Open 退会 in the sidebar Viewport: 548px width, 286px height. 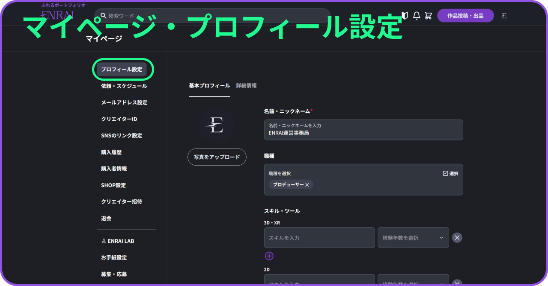coord(106,218)
